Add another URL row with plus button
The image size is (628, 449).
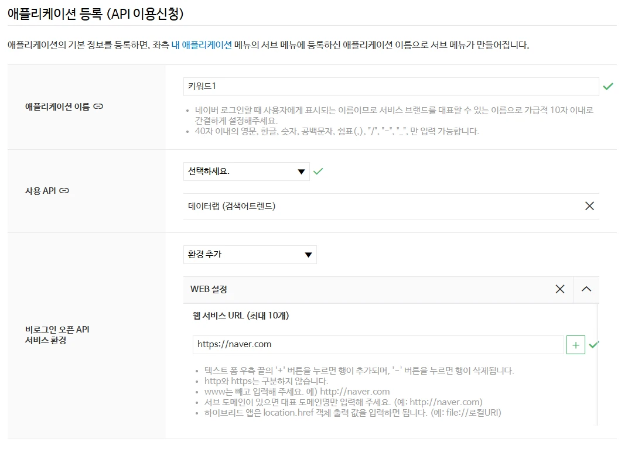click(575, 345)
